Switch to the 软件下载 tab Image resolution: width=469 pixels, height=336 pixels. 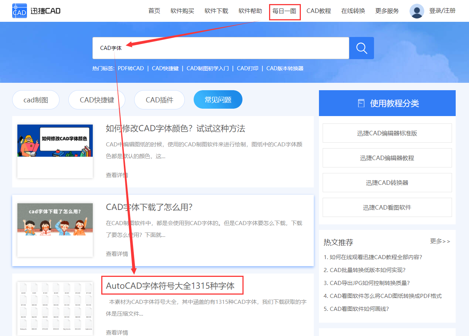[216, 11]
